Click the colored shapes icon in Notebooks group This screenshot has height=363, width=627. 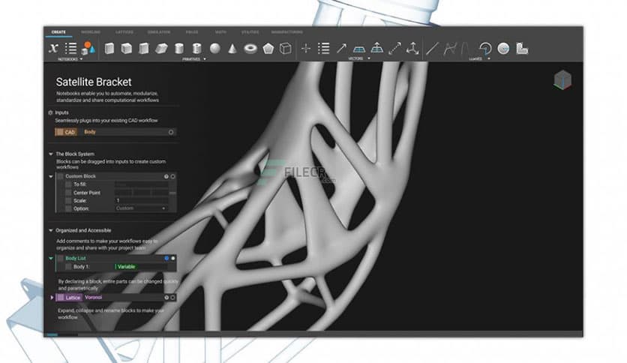pyautogui.click(x=88, y=48)
